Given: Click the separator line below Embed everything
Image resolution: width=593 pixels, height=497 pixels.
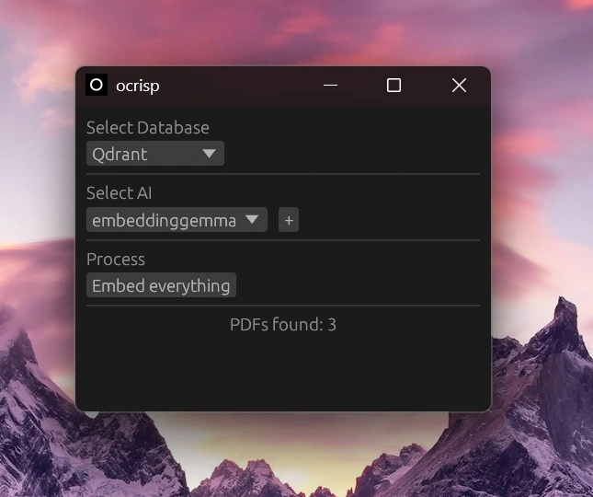Looking at the screenshot, I should coord(282,306).
